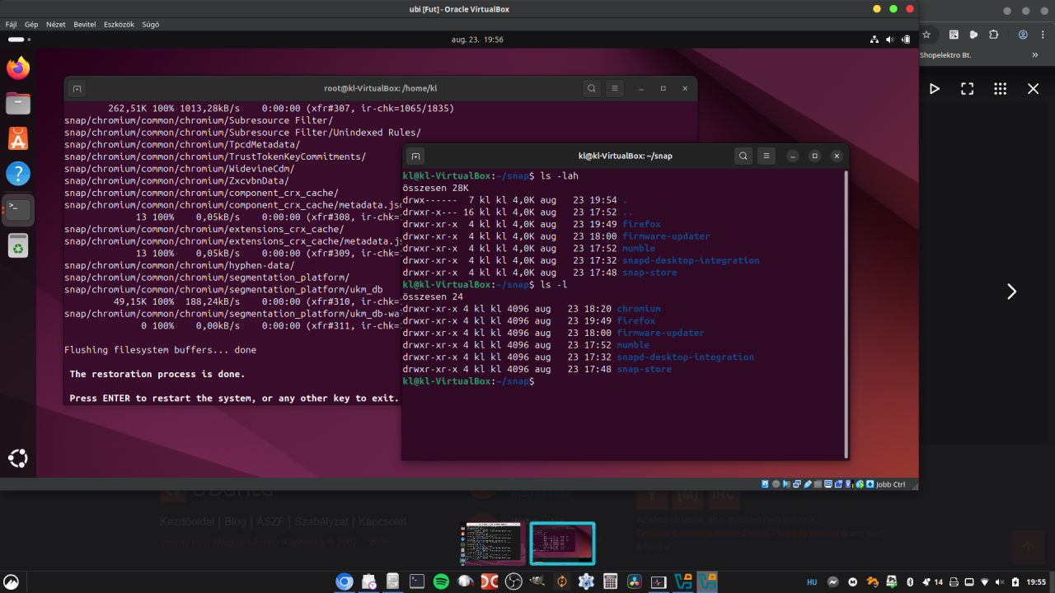Add new tab in root@kl-VirtualBox terminal
This screenshot has height=593, width=1055.
pyautogui.click(x=77, y=89)
